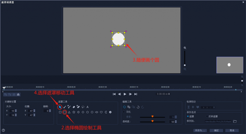Click the 确定 confirm button
246x134 pixels.
(x=216, y=130)
